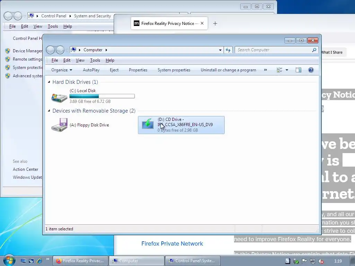355x266 pixels.
Task: Click Eject in the Computer toolbar
Action: [x=114, y=70]
